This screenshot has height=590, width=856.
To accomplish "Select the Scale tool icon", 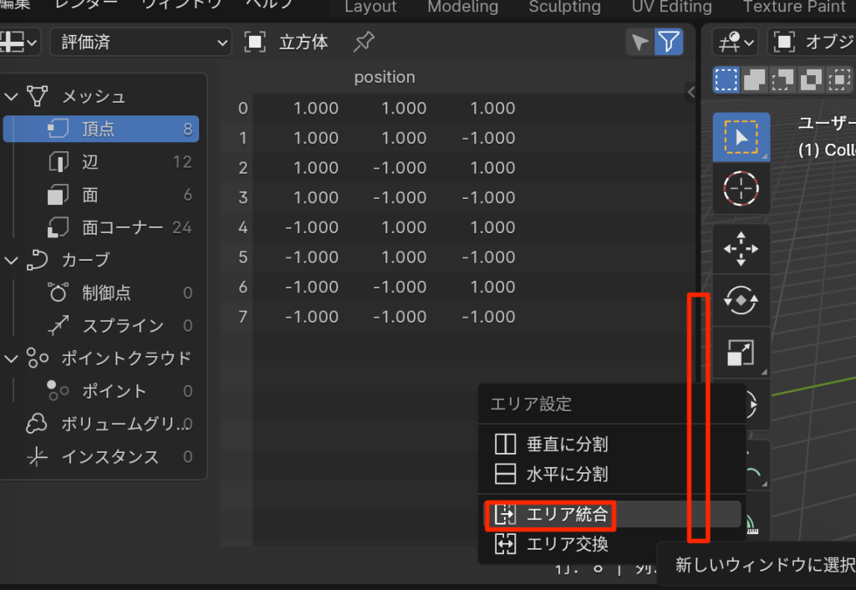I will tap(741, 353).
